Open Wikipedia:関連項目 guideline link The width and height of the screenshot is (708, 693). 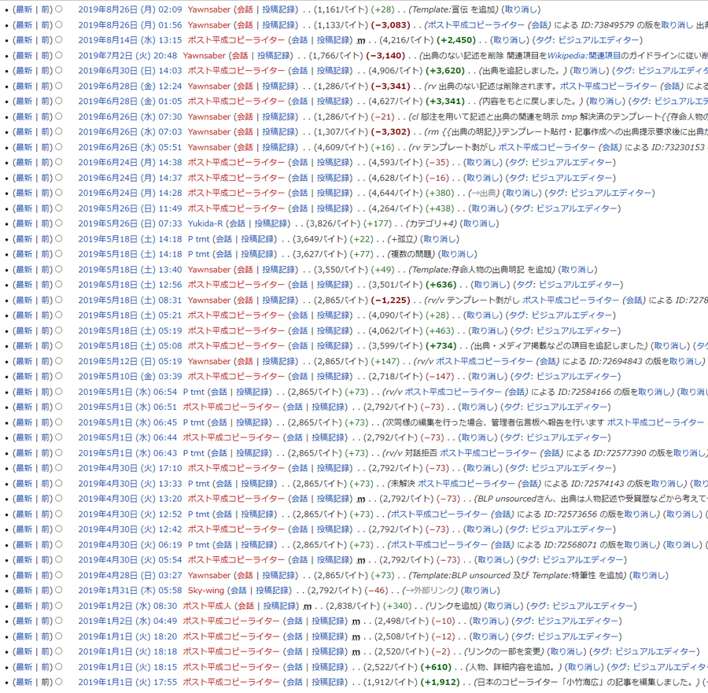pyautogui.click(x=584, y=56)
